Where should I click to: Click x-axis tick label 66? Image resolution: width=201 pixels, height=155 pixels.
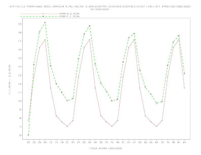pos(151,142)
